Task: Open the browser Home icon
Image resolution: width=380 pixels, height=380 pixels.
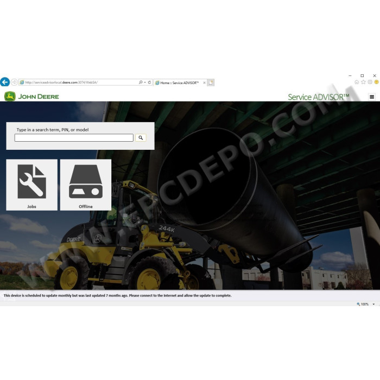Action: pos(357,82)
